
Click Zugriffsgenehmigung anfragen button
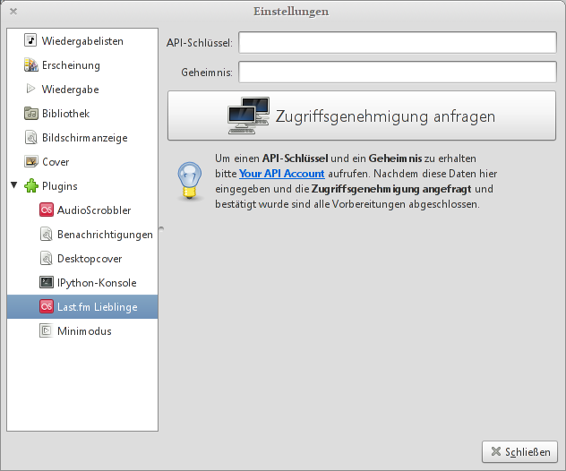tap(362, 116)
